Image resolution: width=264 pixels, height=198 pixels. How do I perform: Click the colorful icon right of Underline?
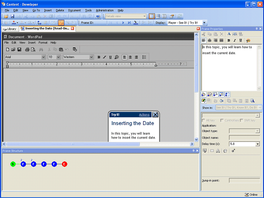[248, 40]
